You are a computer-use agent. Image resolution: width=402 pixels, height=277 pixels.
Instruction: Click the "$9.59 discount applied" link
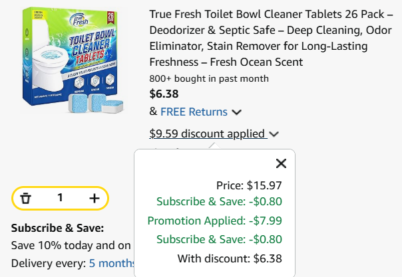click(x=208, y=134)
